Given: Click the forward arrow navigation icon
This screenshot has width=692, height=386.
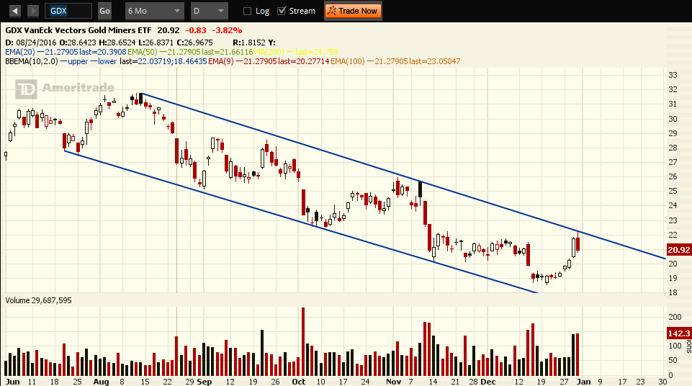Looking at the screenshot, I should pos(33,11).
